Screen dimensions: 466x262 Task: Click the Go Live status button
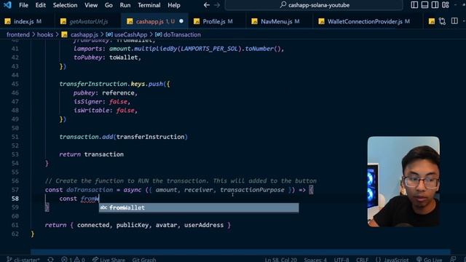pos(430,259)
